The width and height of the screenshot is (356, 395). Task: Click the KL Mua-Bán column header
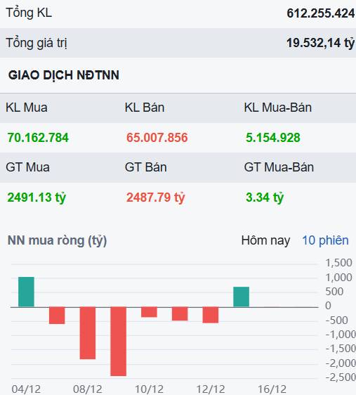278,108
